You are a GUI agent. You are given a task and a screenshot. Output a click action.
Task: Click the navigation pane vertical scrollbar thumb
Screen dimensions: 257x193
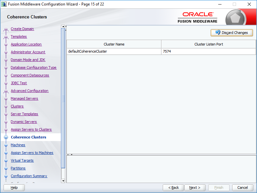coord(63,98)
